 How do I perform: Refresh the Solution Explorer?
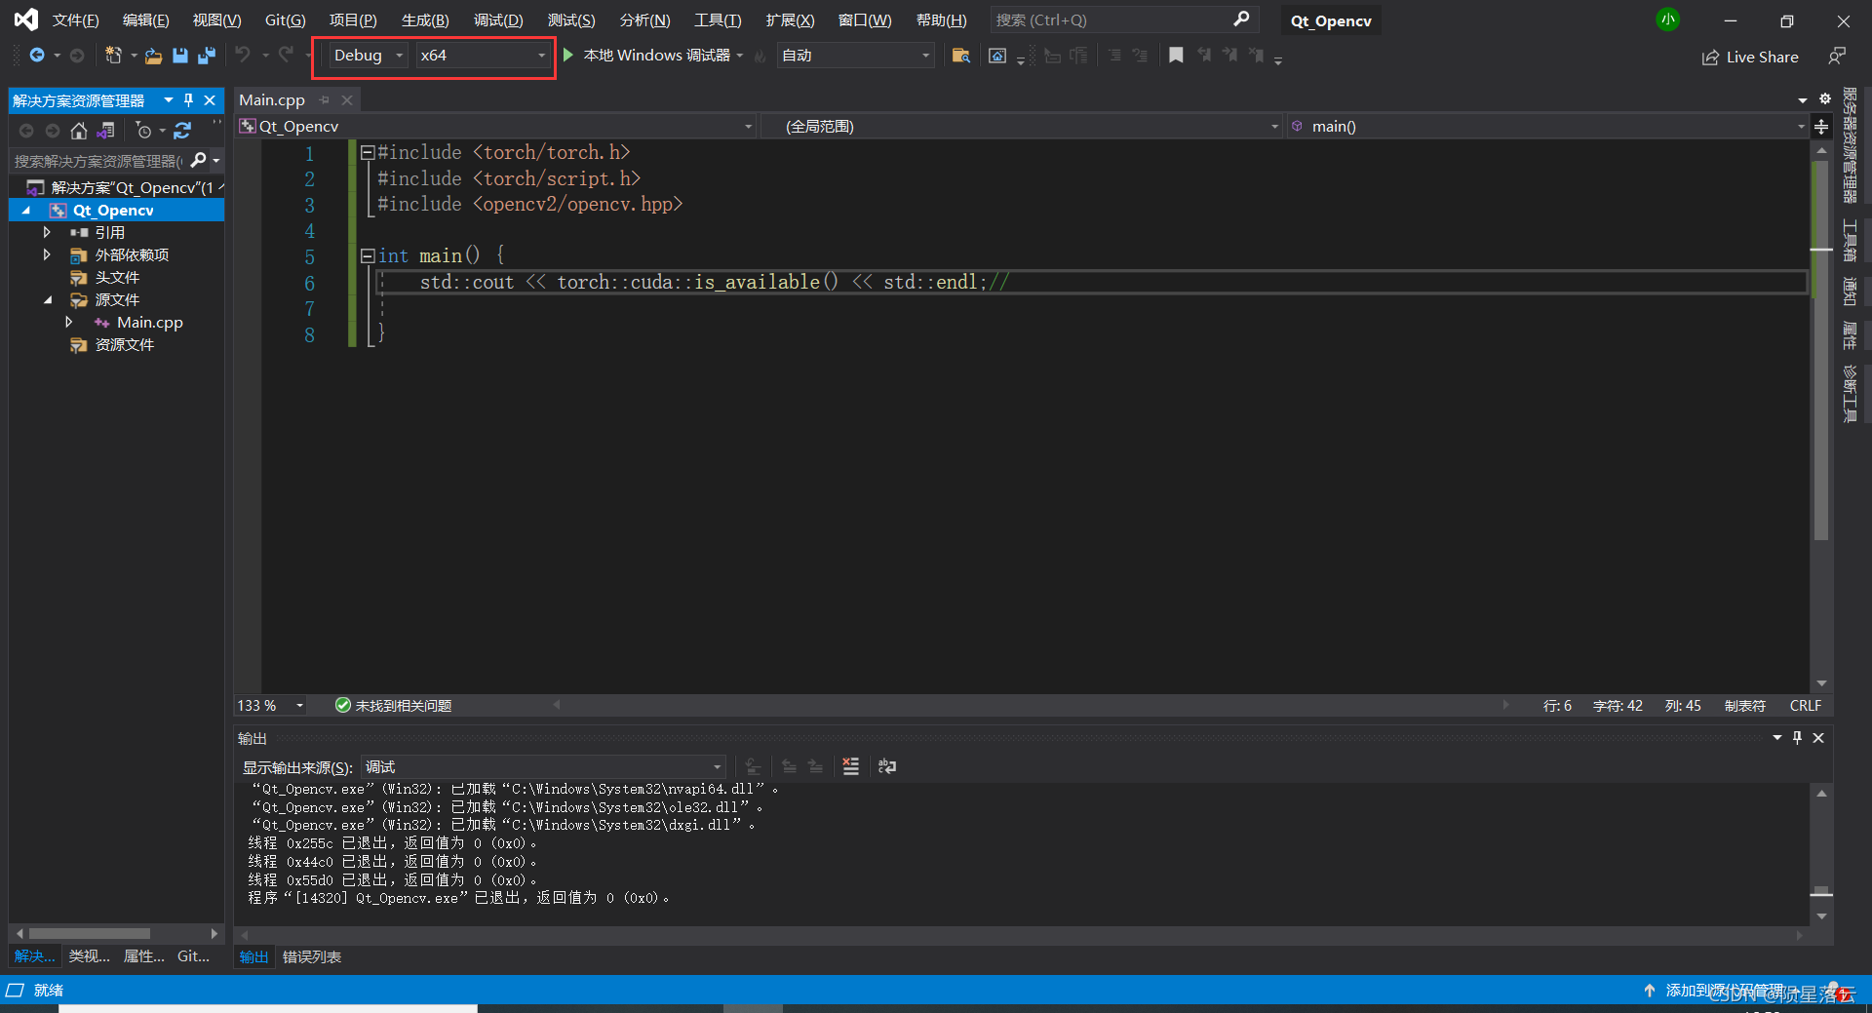[x=182, y=130]
